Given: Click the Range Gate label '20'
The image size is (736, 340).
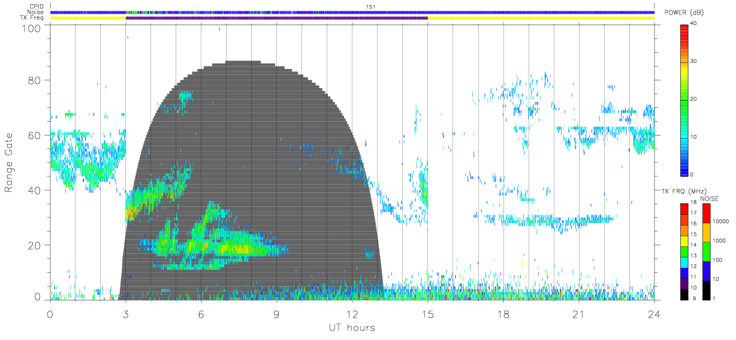Looking at the screenshot, I should pos(35,245).
